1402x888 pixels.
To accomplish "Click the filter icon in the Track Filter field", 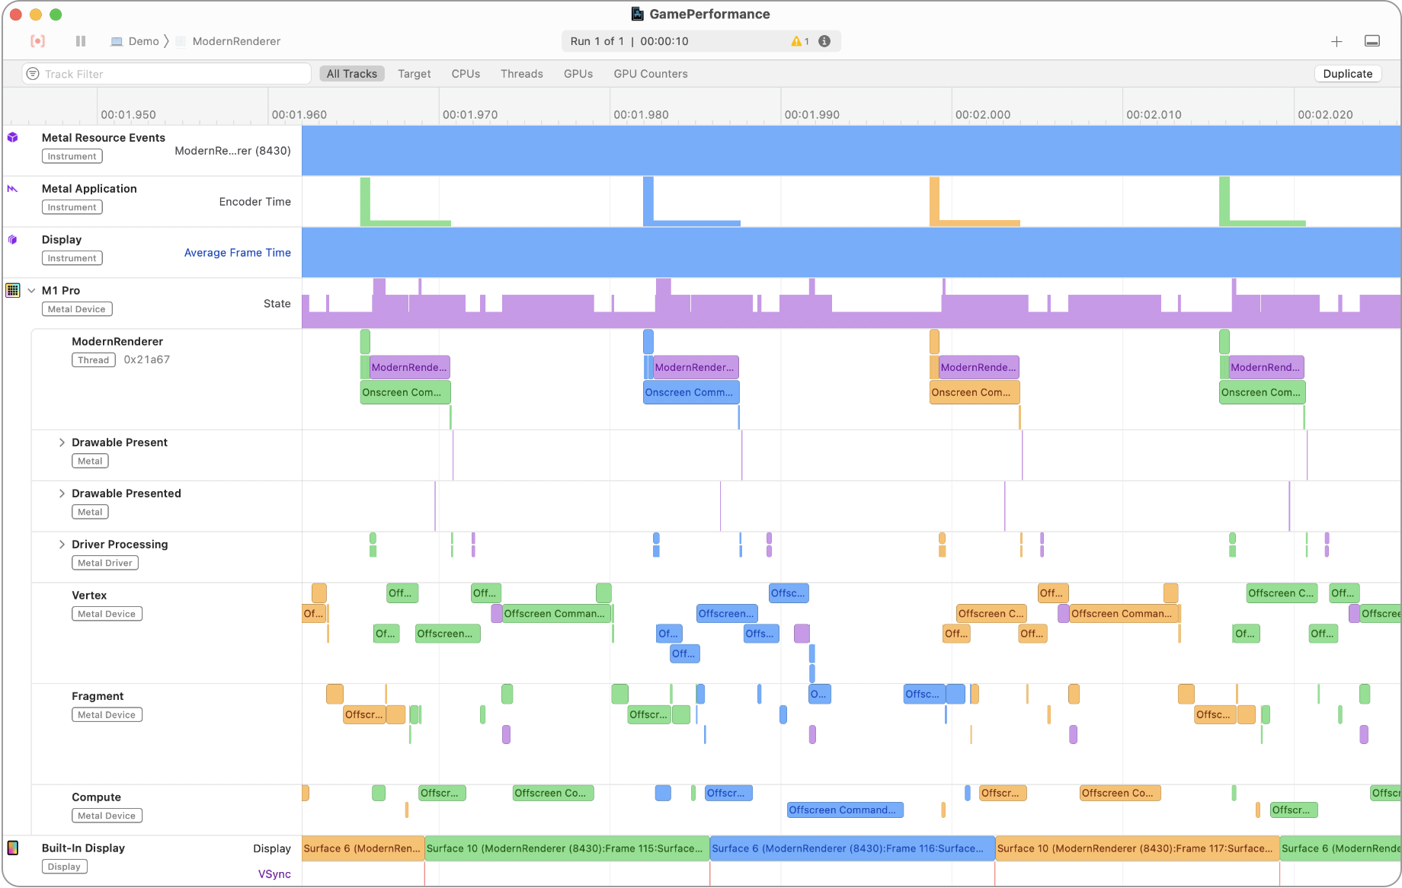I will 32,74.
